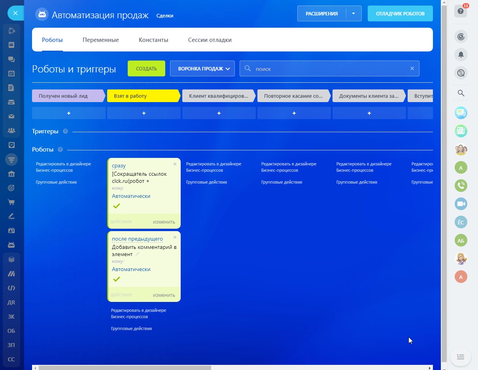
Task: Click 'Групповые действия' under 'Получен новый лид'
Action: [x=56, y=182]
